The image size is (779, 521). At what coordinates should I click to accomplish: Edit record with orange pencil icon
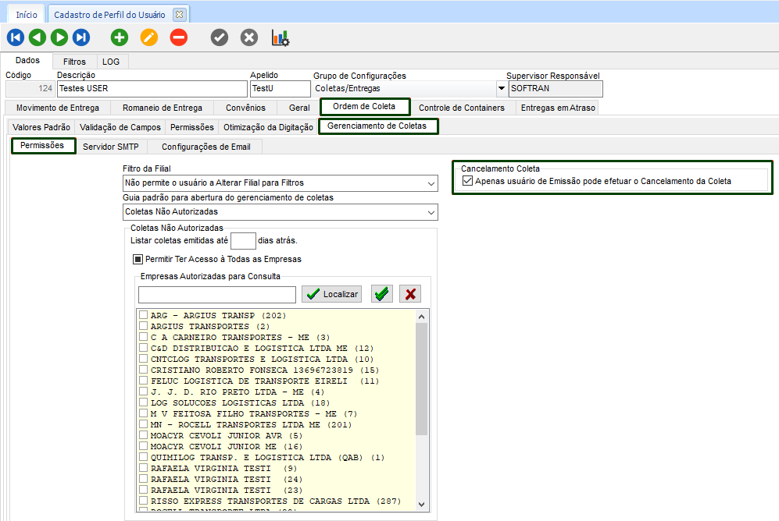[x=149, y=37]
